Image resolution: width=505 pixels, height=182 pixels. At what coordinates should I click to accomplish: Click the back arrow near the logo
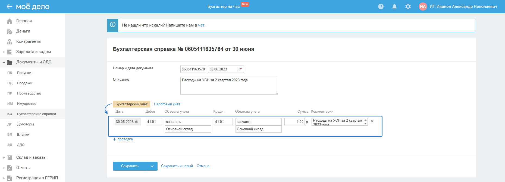tap(10, 6)
